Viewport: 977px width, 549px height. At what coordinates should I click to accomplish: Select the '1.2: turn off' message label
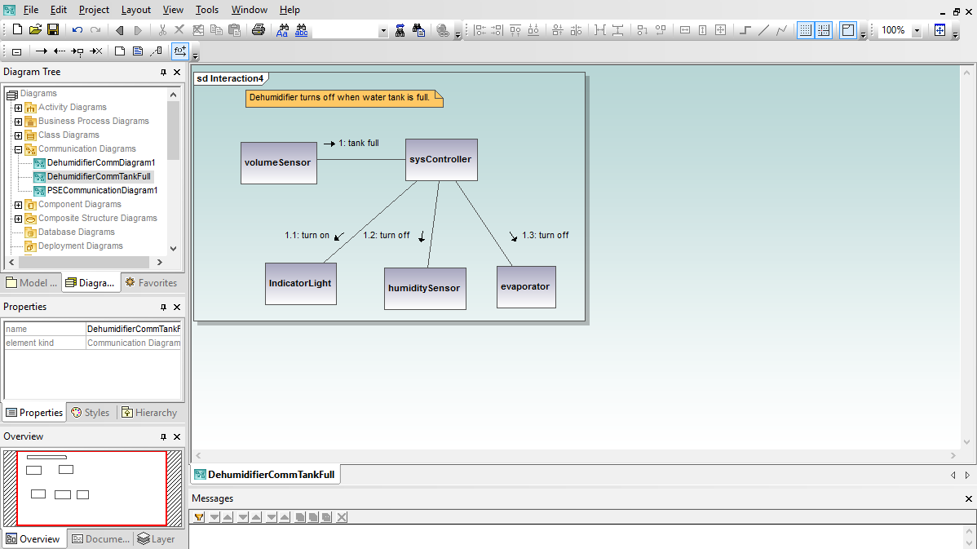(387, 236)
